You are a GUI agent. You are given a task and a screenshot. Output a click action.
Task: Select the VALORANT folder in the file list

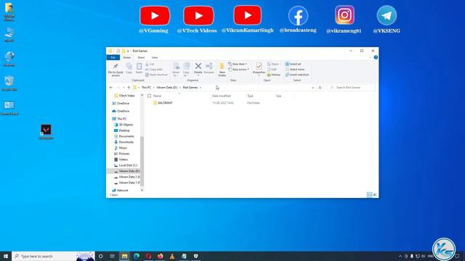point(165,103)
